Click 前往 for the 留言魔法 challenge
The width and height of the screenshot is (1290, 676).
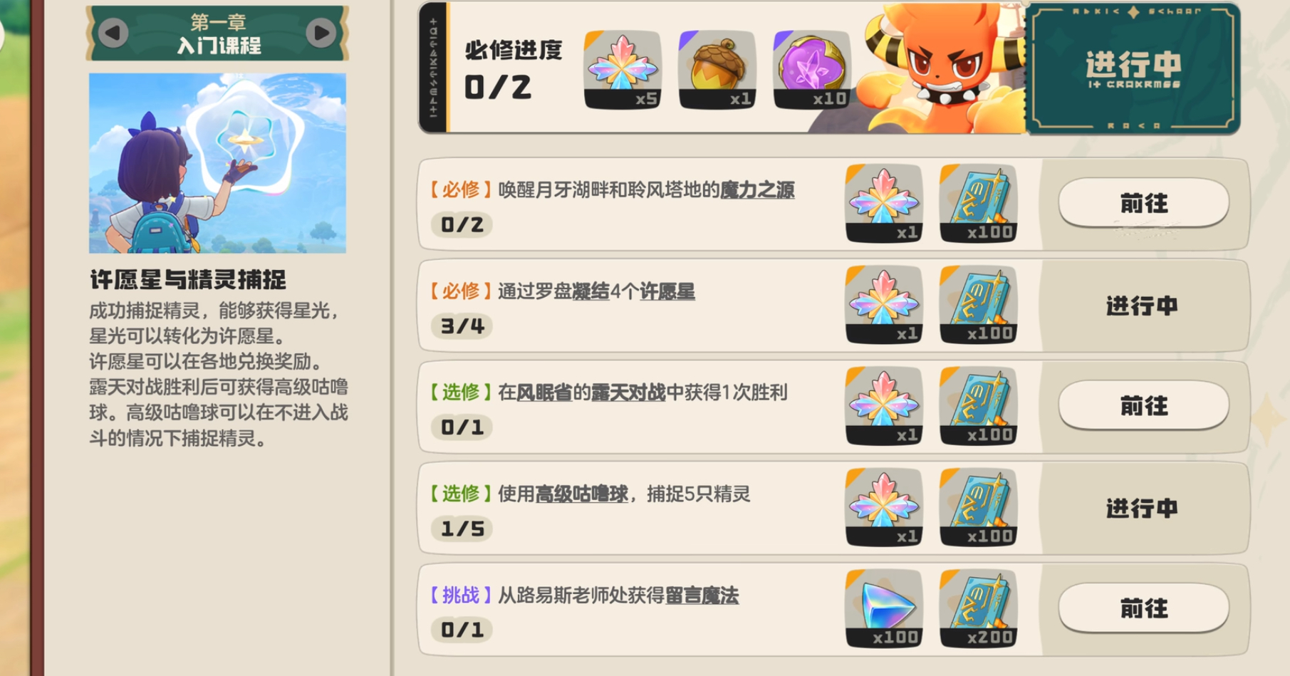(x=1143, y=609)
